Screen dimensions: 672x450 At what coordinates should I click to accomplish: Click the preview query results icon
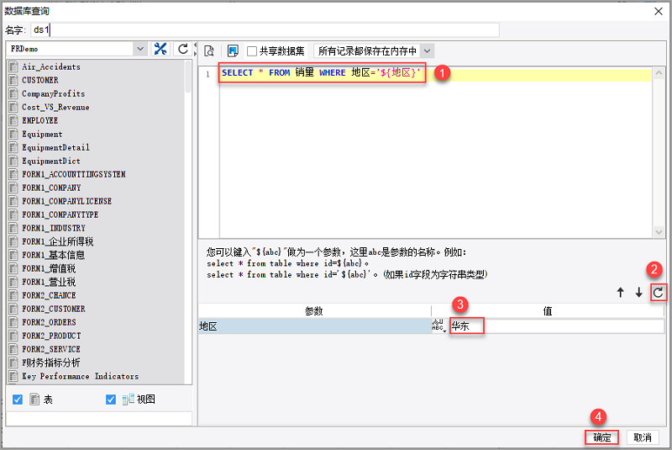point(209,51)
